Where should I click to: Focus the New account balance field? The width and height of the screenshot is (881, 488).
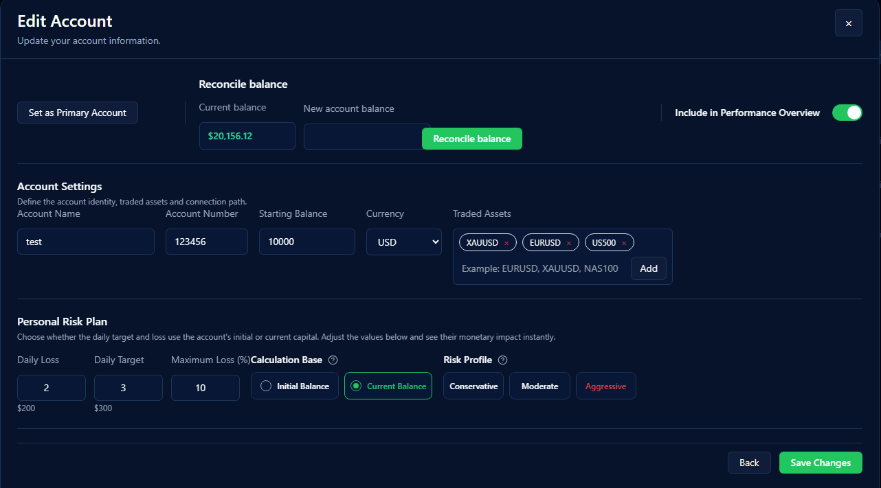click(363, 137)
